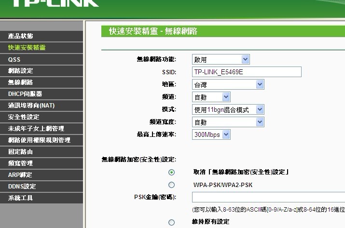Viewport: 345px width, 228px height.
Task: Open the 最高上傳速率 dropdown showing 300Mbps
Action: coord(211,134)
